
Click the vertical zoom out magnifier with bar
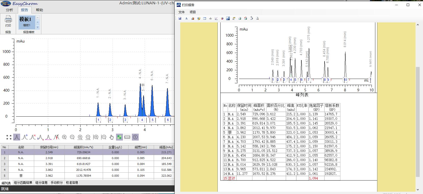104,137
